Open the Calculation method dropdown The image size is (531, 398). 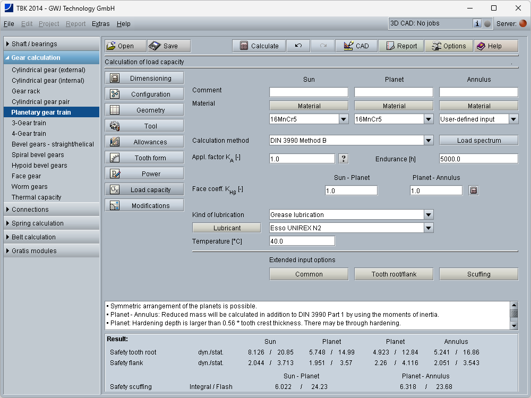[429, 141]
